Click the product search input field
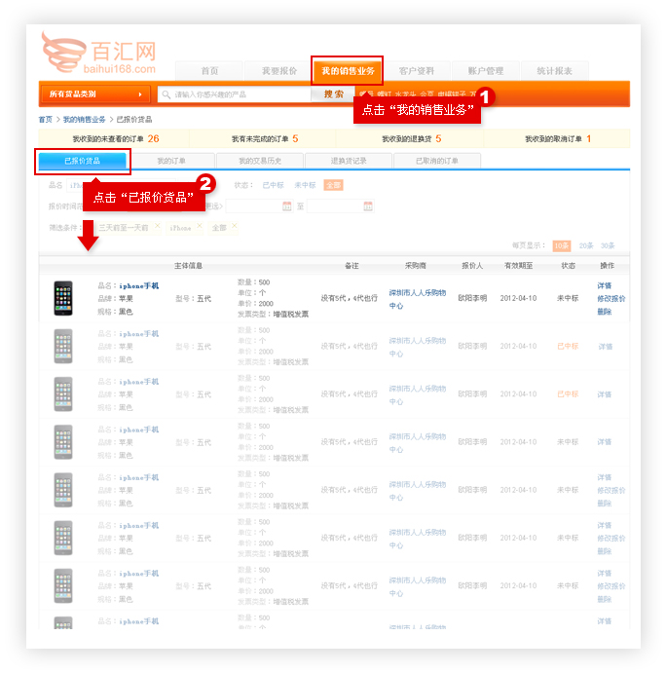This screenshot has width=666, height=673. pos(239,94)
